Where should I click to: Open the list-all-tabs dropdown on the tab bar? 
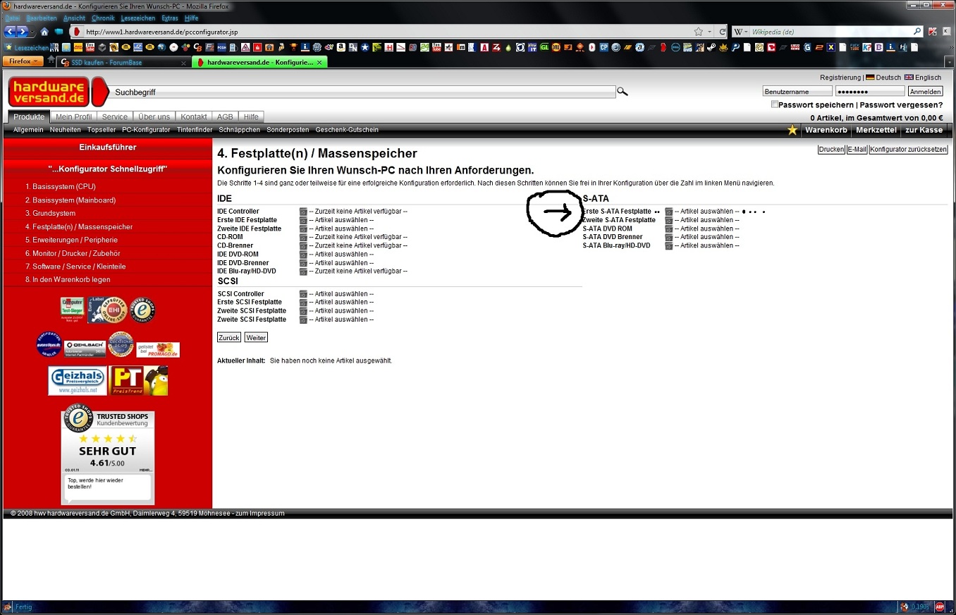[949, 62]
